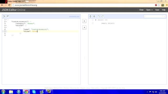
Task: Click the red adblock extension icon
Action: [156, 5]
